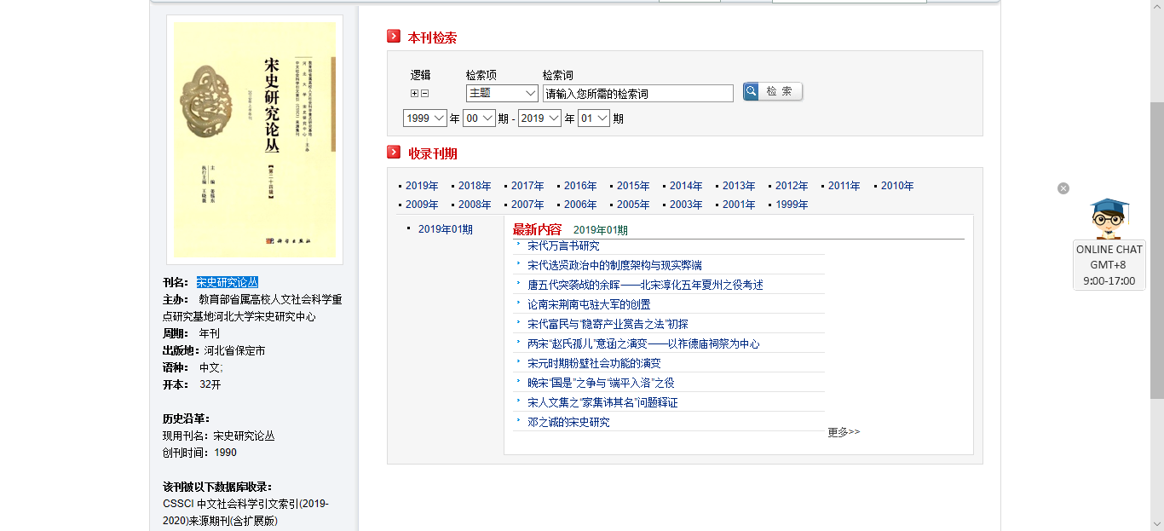Expand the 1999 start year dropdown

coord(425,118)
